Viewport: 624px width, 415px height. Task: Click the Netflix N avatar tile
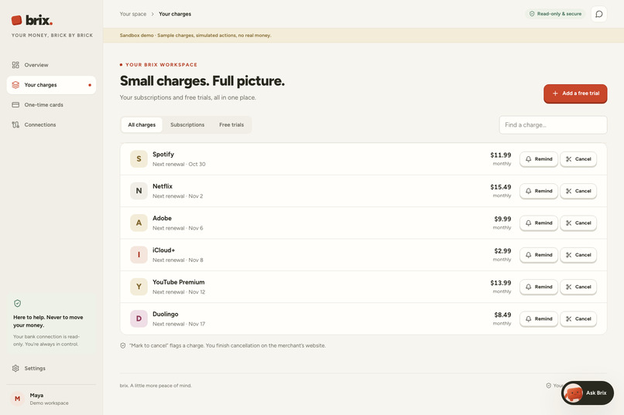(139, 191)
